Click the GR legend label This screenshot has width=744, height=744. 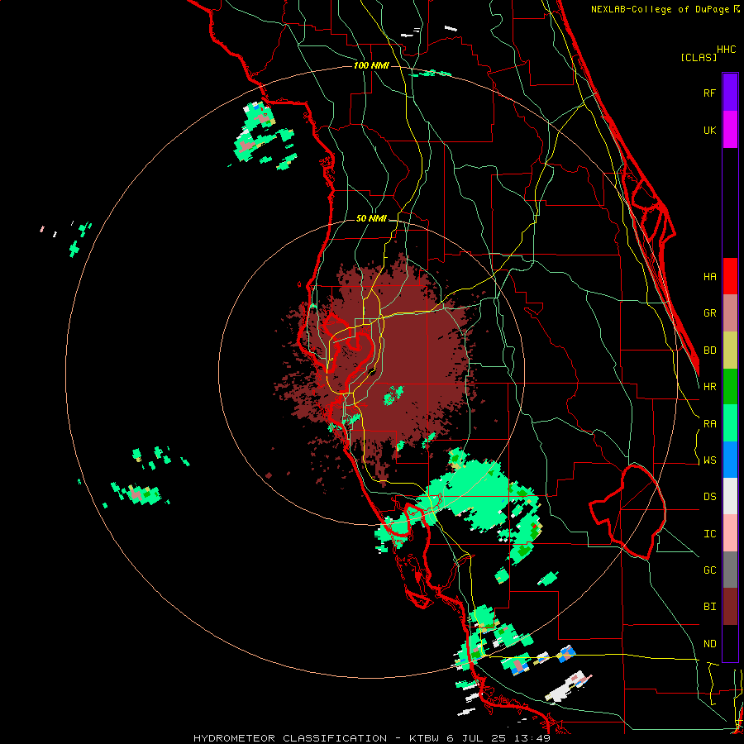click(709, 313)
